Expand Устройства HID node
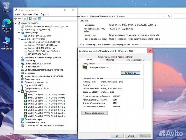The image size is (186, 140). click(19, 126)
